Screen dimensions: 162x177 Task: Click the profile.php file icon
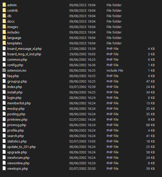coord(4,130)
